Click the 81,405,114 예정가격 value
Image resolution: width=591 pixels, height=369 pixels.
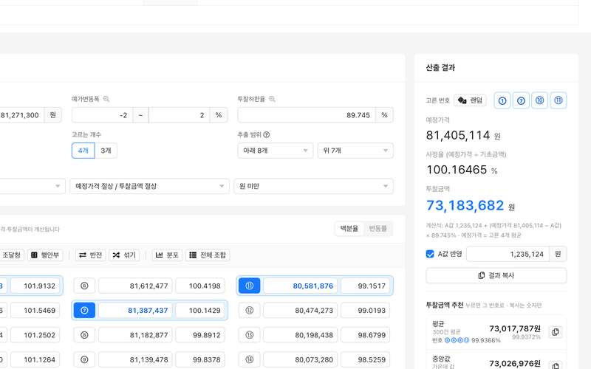tap(458, 135)
